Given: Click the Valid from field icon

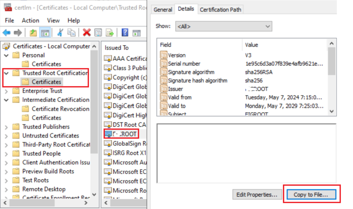Looking at the screenshot, I should point(164,97).
